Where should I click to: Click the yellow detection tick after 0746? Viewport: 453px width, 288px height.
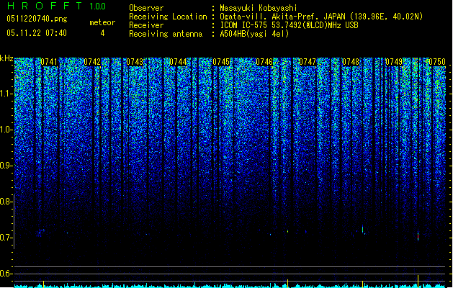click(288, 284)
